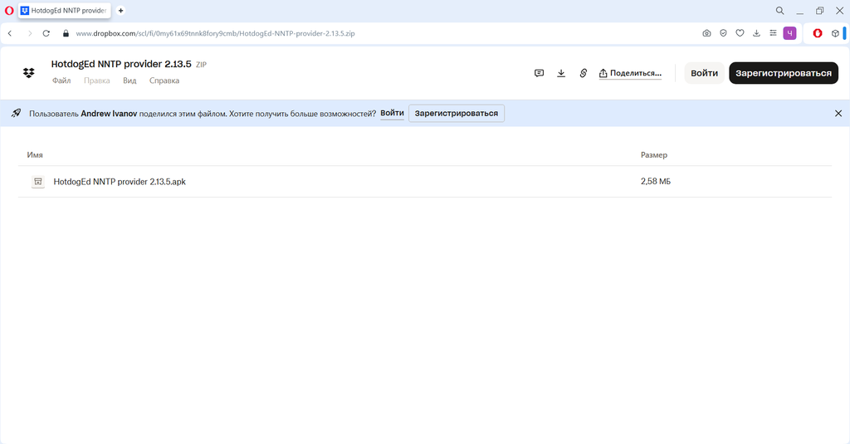This screenshot has height=444, width=850.
Task: Dismiss the blue sharing banner
Action: point(838,114)
